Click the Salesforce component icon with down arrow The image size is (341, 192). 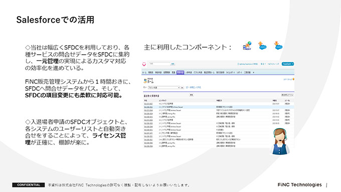(278, 46)
